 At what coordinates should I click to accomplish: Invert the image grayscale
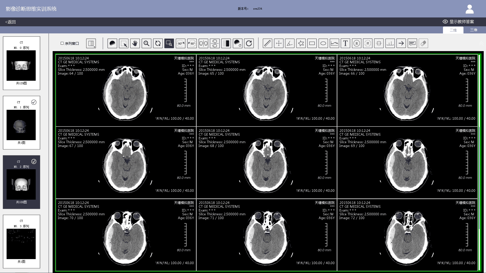[x=226, y=43]
